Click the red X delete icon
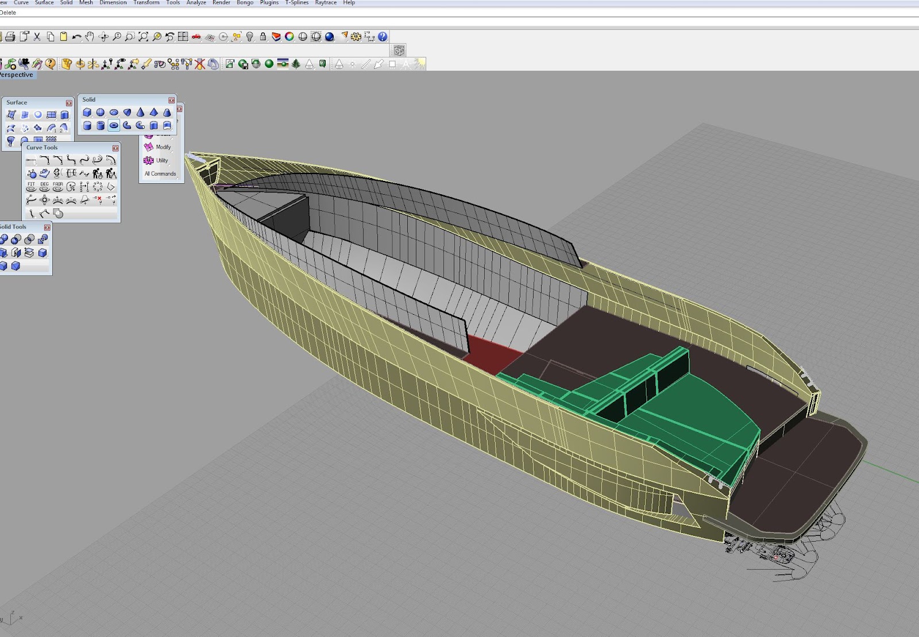919x637 pixels. click(x=200, y=64)
